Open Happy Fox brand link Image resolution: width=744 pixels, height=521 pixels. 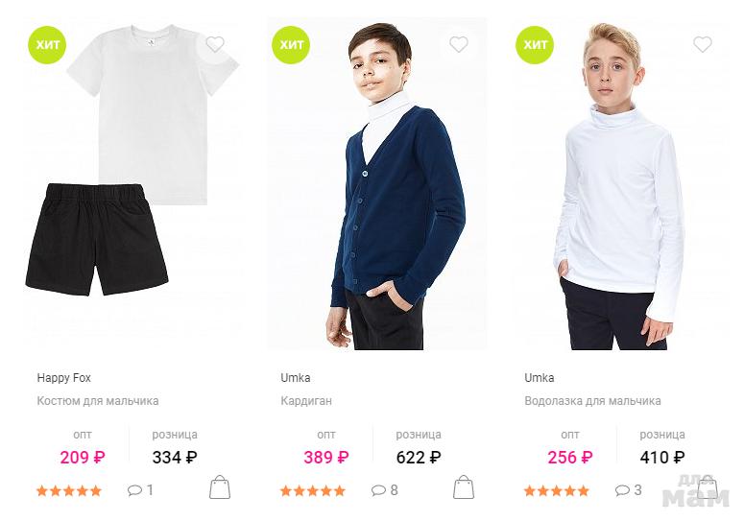tap(63, 378)
